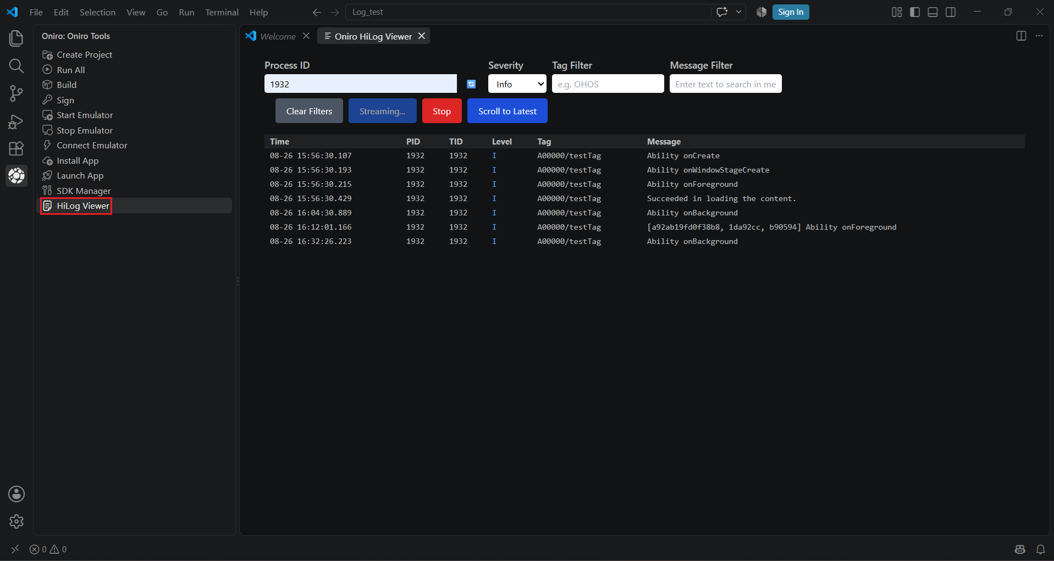This screenshot has height=561, width=1054.
Task: Open the File menu
Action: pos(36,12)
